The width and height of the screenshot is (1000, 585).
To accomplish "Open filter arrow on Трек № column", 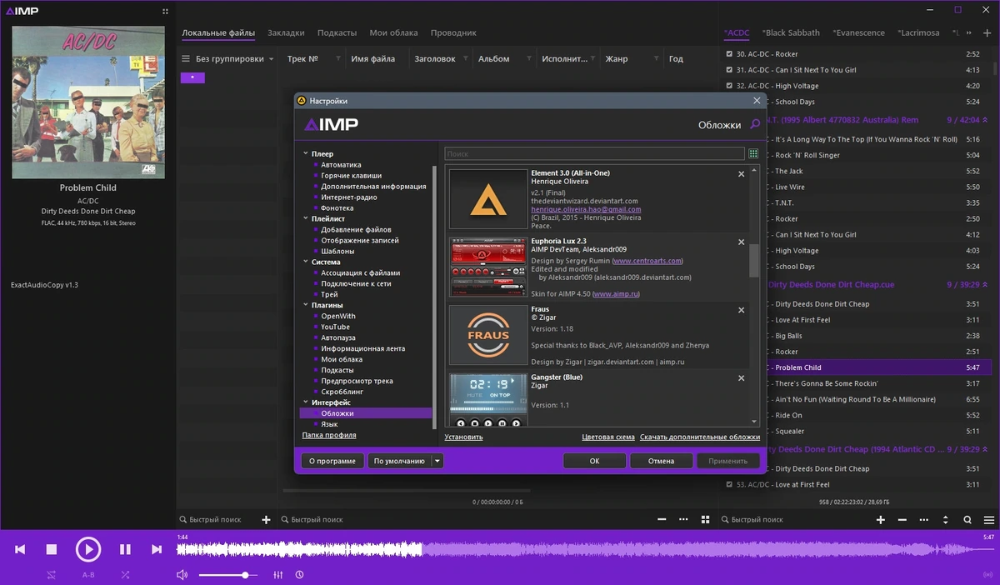I will click(337, 59).
